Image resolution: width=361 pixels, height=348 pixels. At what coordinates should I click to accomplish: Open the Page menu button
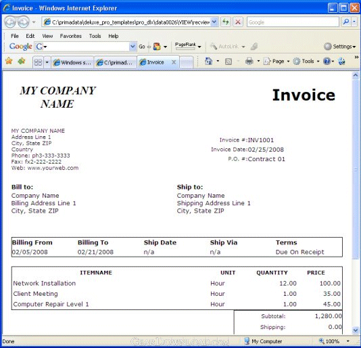click(x=276, y=62)
